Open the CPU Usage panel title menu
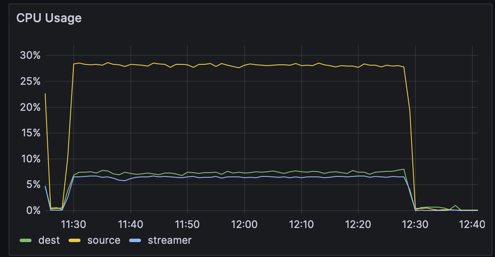This screenshot has height=257, width=495. (49, 18)
